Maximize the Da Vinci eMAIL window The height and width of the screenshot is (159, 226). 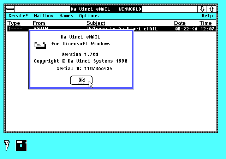pos(212,9)
